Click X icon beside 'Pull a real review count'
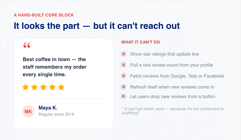This screenshot has height=140, width=241. click(x=123, y=65)
